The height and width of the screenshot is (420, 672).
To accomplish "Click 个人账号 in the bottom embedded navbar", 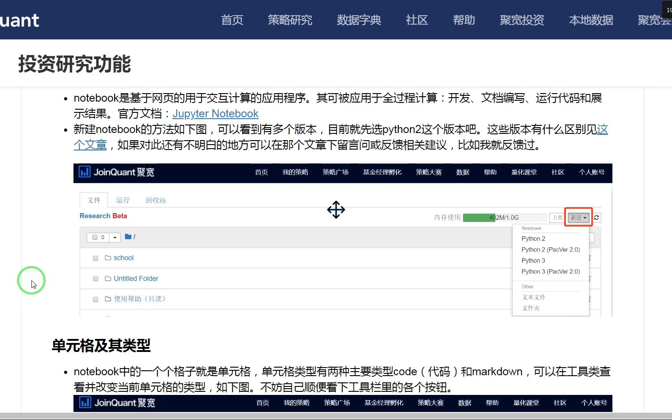I will pos(594,403).
